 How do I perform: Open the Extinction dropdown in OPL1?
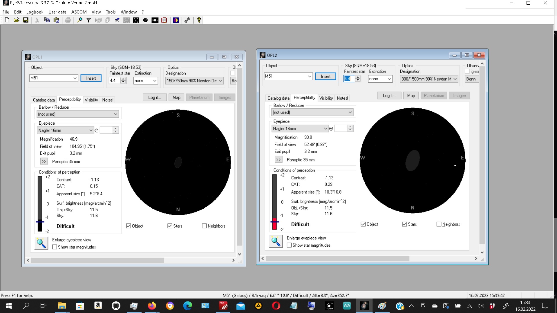pos(155,81)
